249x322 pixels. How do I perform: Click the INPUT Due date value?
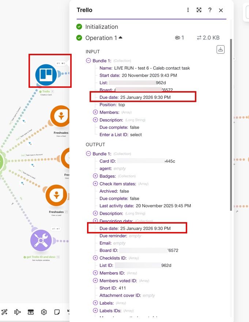pos(145,97)
